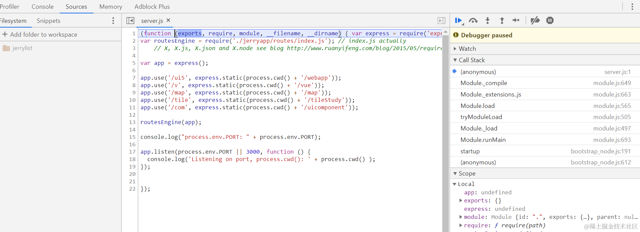Click line 15 gutter number
This screenshot has width=640, height=232.
[132, 137]
